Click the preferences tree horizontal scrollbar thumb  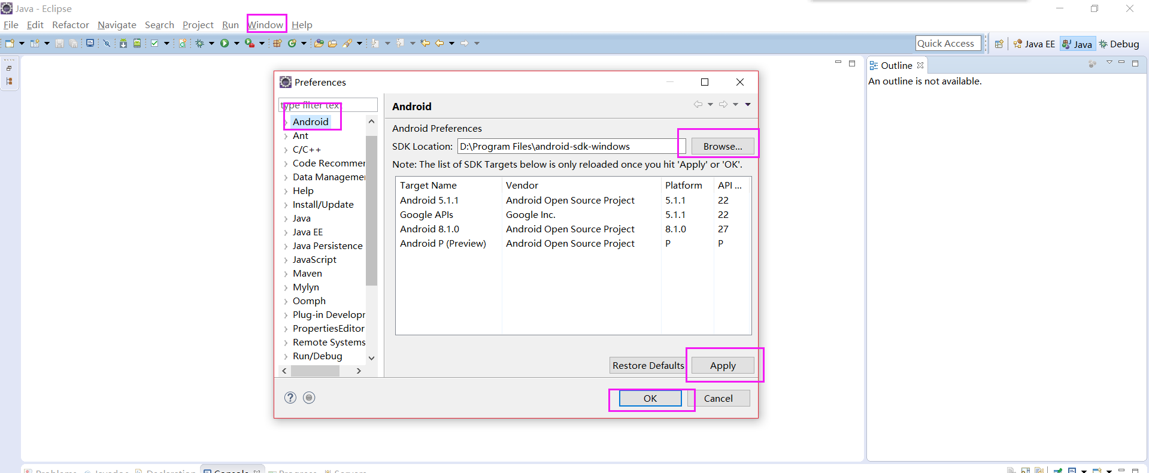(x=315, y=371)
